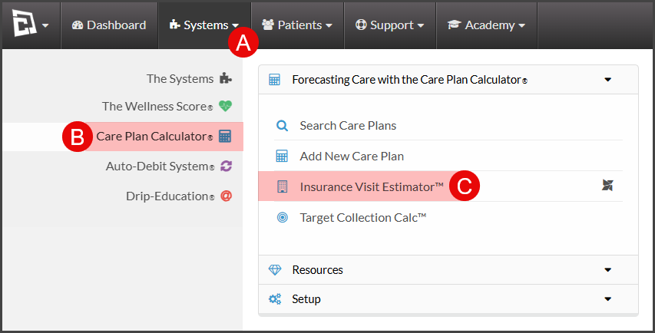Expand the Setup section arrow

click(608, 298)
